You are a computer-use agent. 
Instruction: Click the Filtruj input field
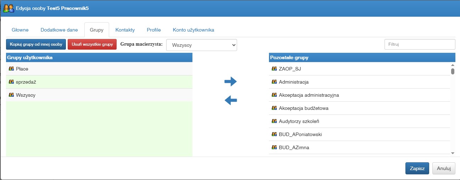pos(420,44)
